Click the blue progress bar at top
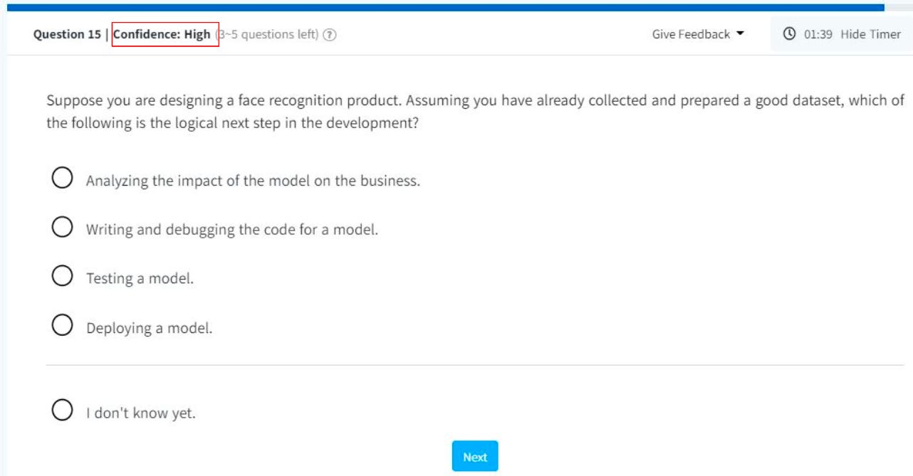This screenshot has height=476, width=913. coord(445,7)
